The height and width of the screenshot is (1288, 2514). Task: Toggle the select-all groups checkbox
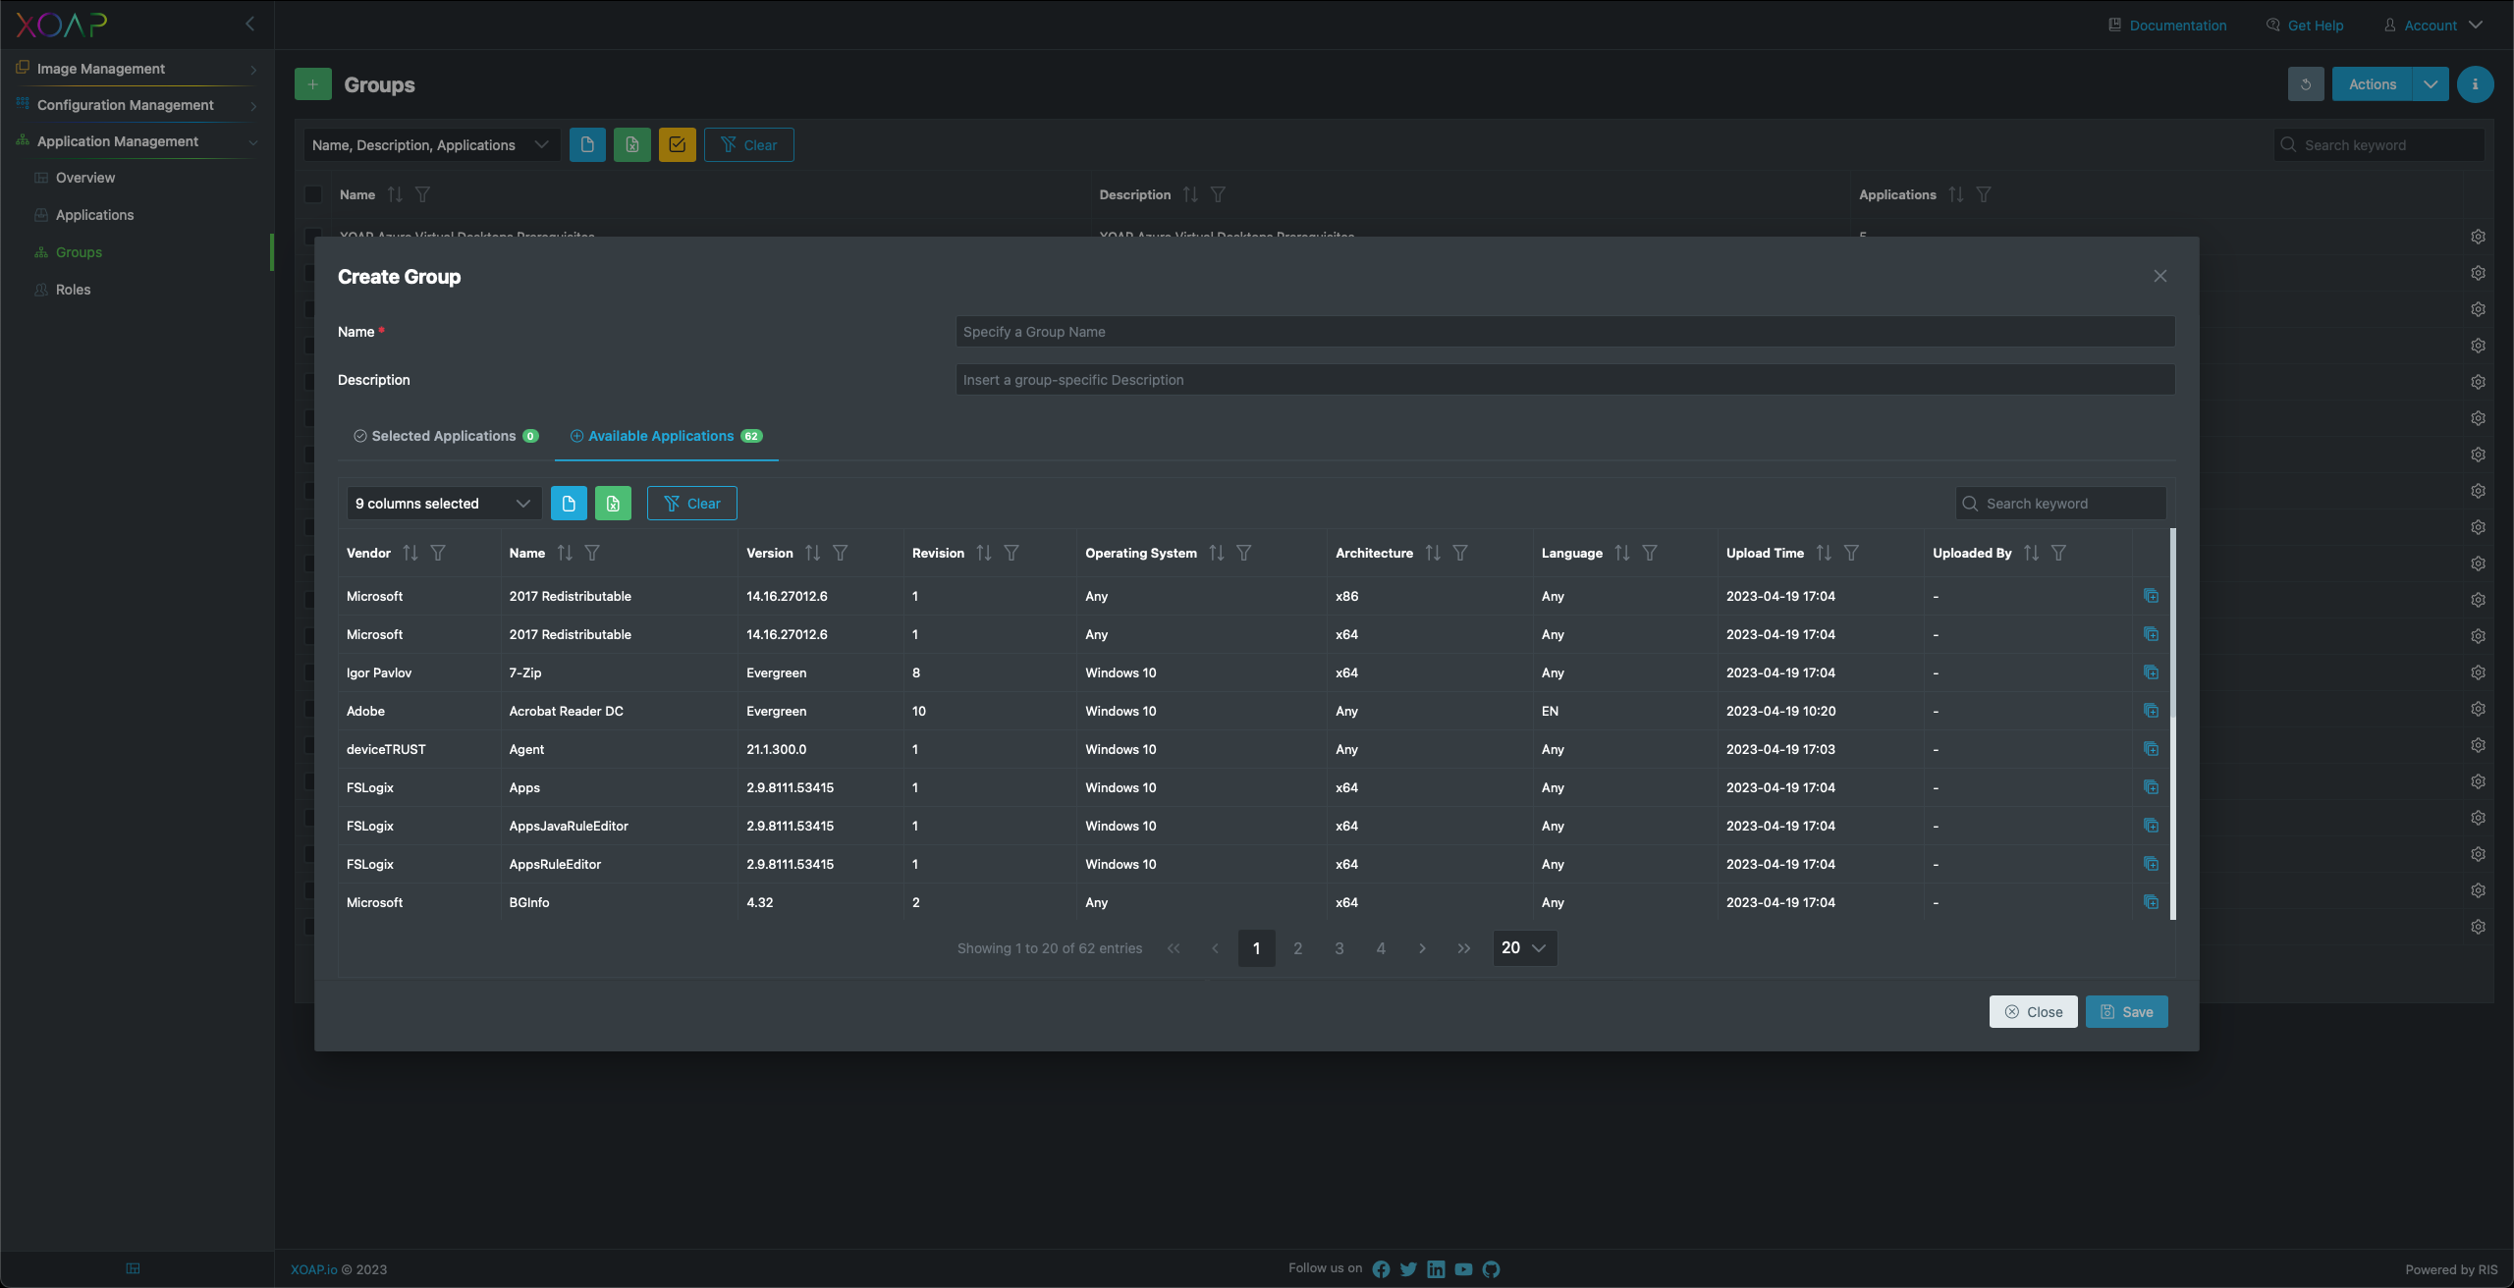coord(313,194)
